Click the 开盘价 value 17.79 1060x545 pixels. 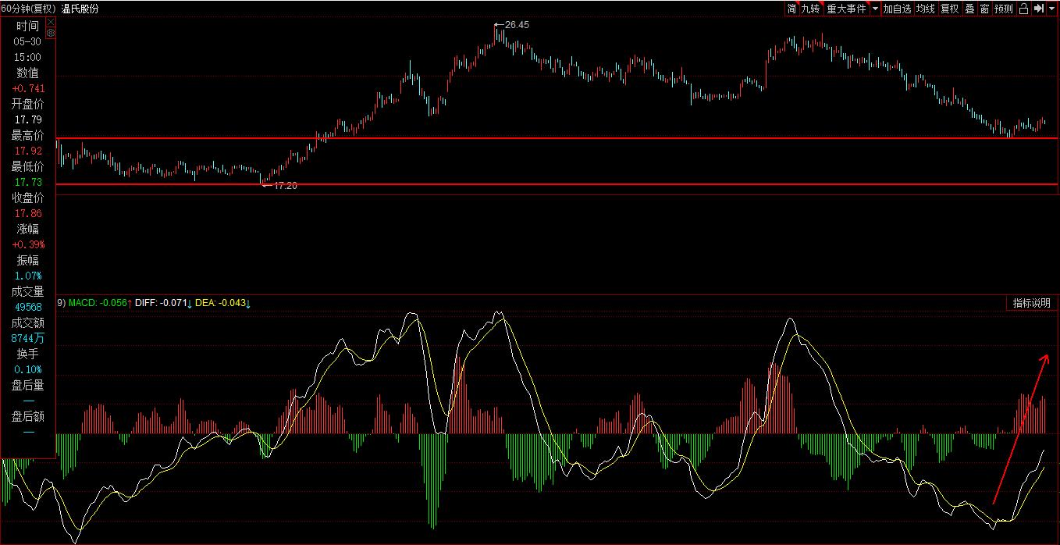[x=27, y=119]
